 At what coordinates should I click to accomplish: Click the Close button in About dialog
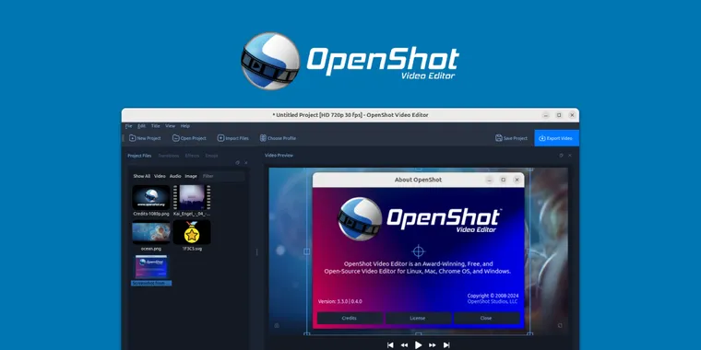[486, 319]
